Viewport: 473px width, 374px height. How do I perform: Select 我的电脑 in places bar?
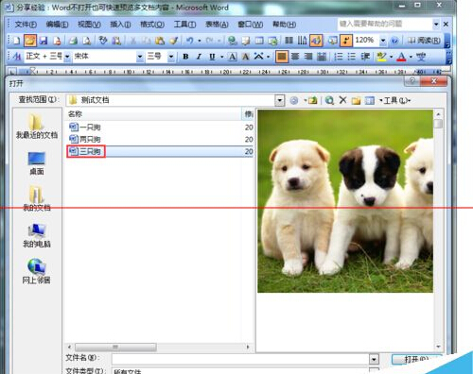(x=37, y=235)
